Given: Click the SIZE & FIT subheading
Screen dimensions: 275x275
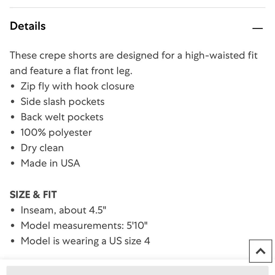Looking at the screenshot, I should point(33,195).
